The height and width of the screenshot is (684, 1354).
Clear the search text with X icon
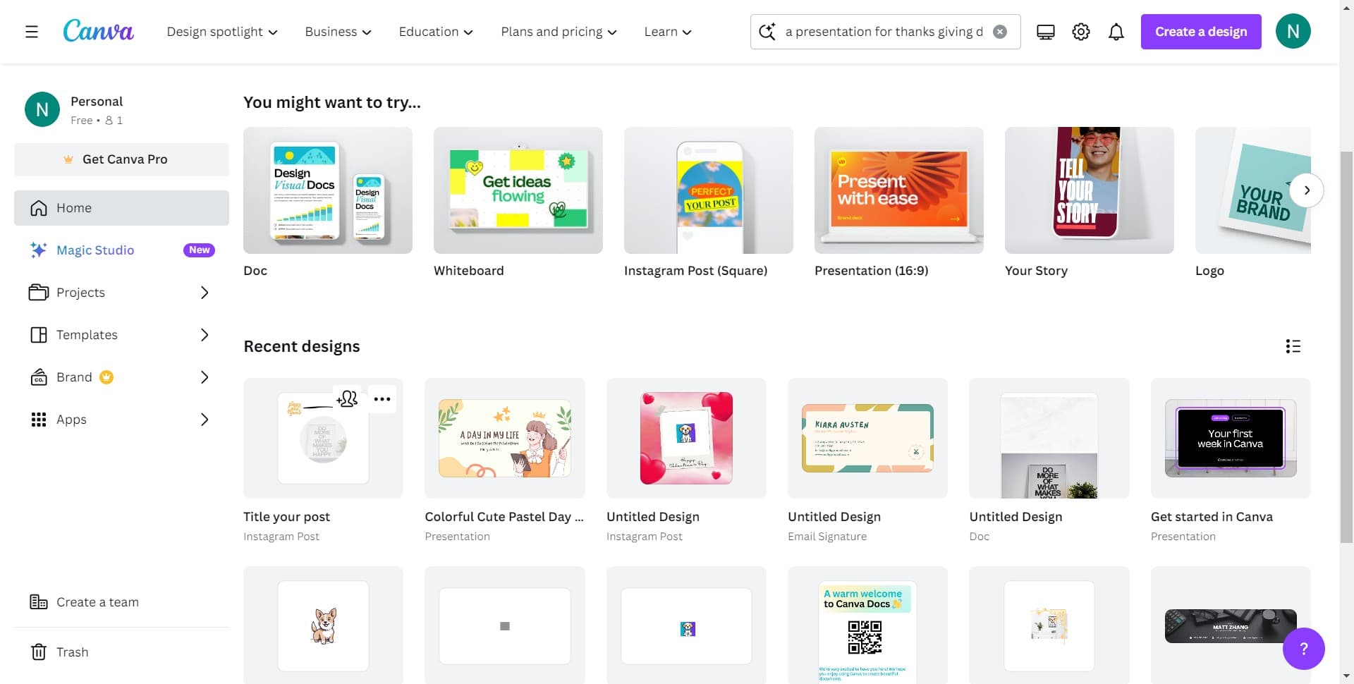pyautogui.click(x=999, y=32)
